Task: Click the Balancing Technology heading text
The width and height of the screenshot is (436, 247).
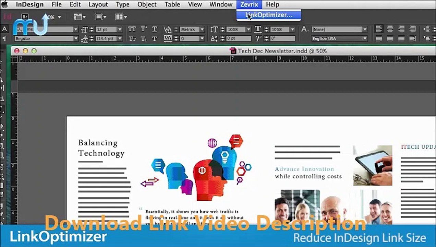Action: [101, 148]
